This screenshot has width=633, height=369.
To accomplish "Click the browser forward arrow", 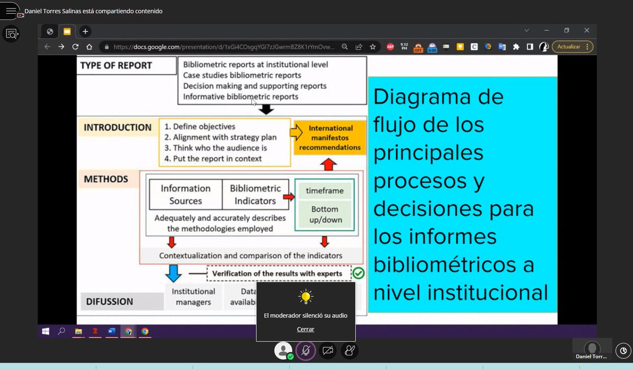I will (61, 47).
